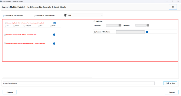Select Convert as Email Clients radio
181x96 pixels.
click(x=35, y=16)
